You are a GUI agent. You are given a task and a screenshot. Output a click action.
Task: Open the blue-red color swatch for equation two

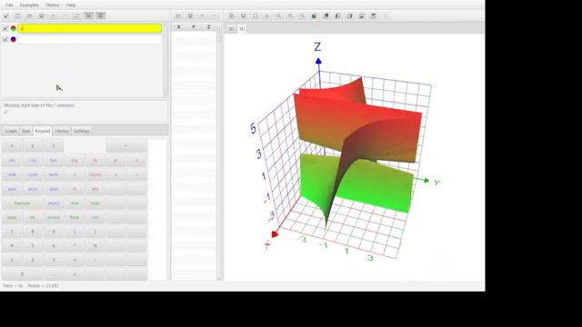14,39
